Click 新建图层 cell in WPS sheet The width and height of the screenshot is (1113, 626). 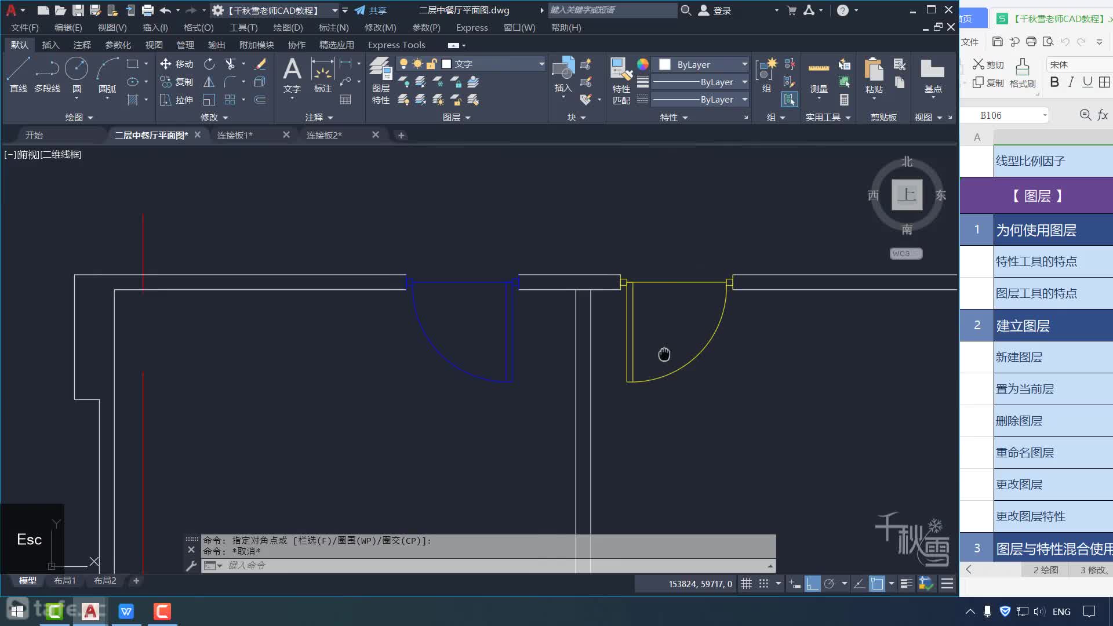[x=1053, y=357]
